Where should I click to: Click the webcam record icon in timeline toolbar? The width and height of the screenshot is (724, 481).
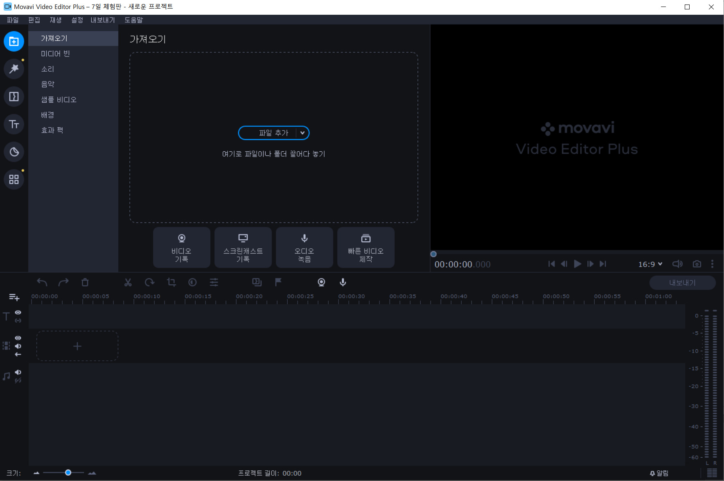click(321, 282)
